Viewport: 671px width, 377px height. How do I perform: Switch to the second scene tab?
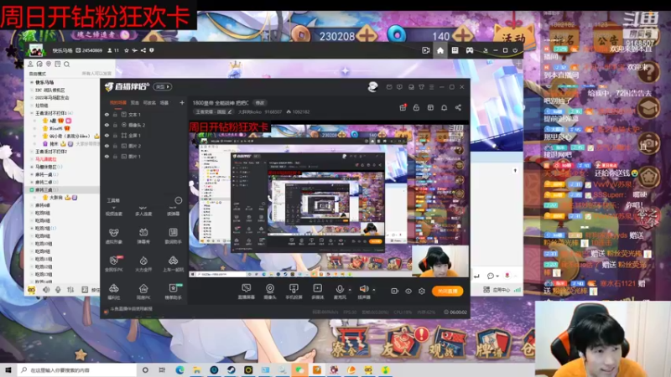(x=135, y=102)
